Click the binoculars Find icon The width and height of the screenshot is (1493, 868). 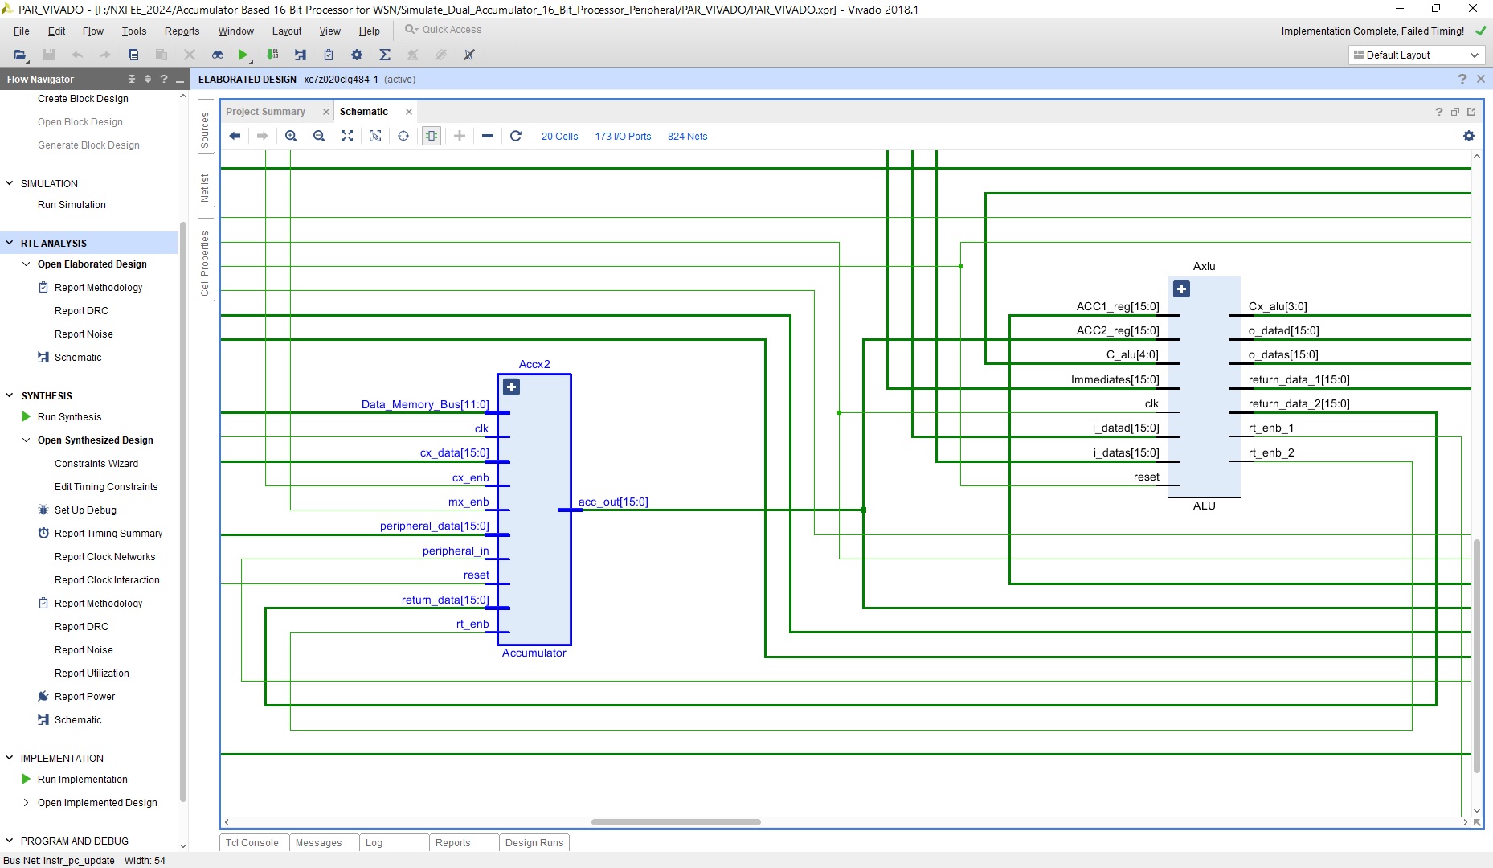click(218, 55)
